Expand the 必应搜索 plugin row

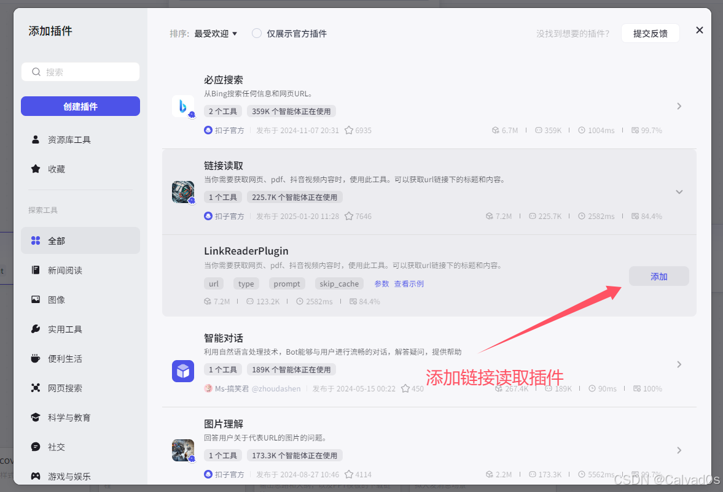pos(679,106)
